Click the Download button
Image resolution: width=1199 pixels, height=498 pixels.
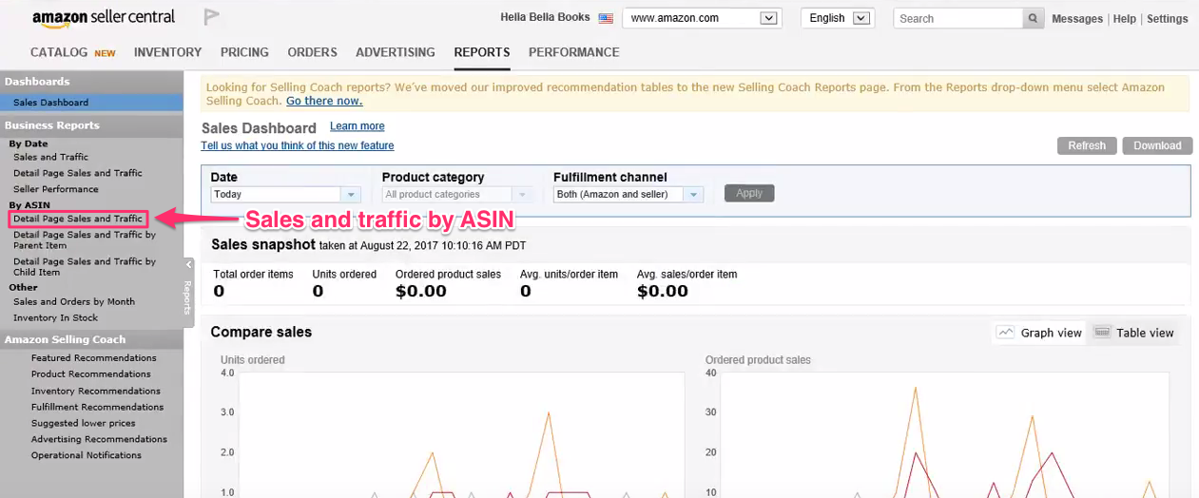(1157, 145)
